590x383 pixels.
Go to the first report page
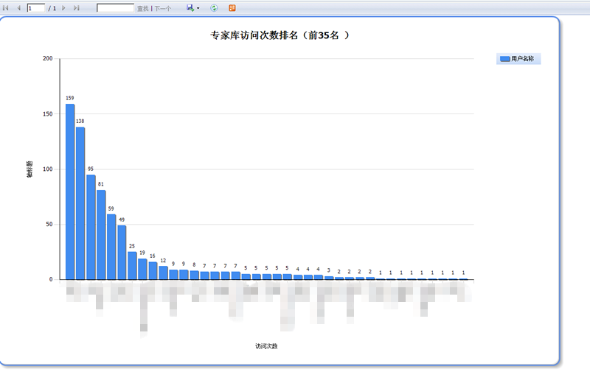5,8
